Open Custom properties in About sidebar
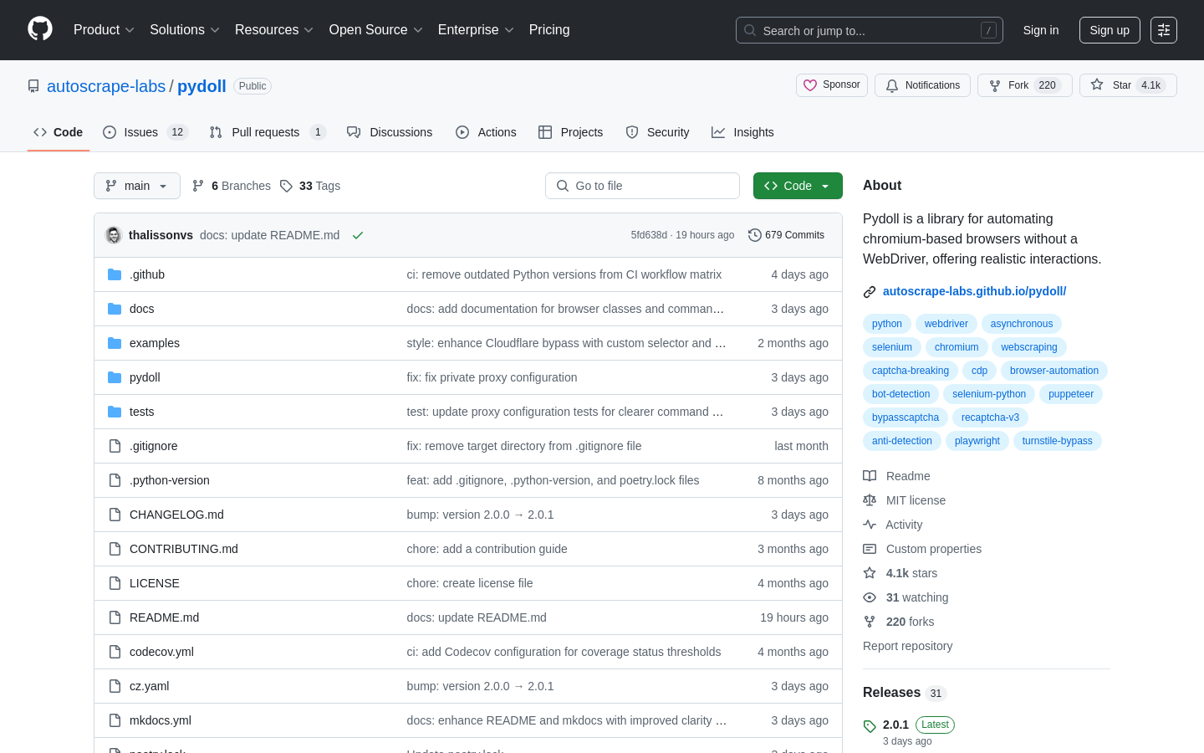Image resolution: width=1204 pixels, height=753 pixels. point(922,549)
